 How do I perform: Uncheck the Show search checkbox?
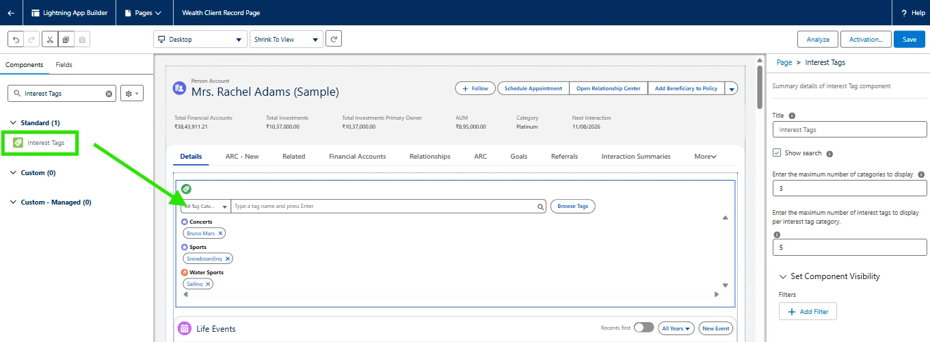(777, 153)
